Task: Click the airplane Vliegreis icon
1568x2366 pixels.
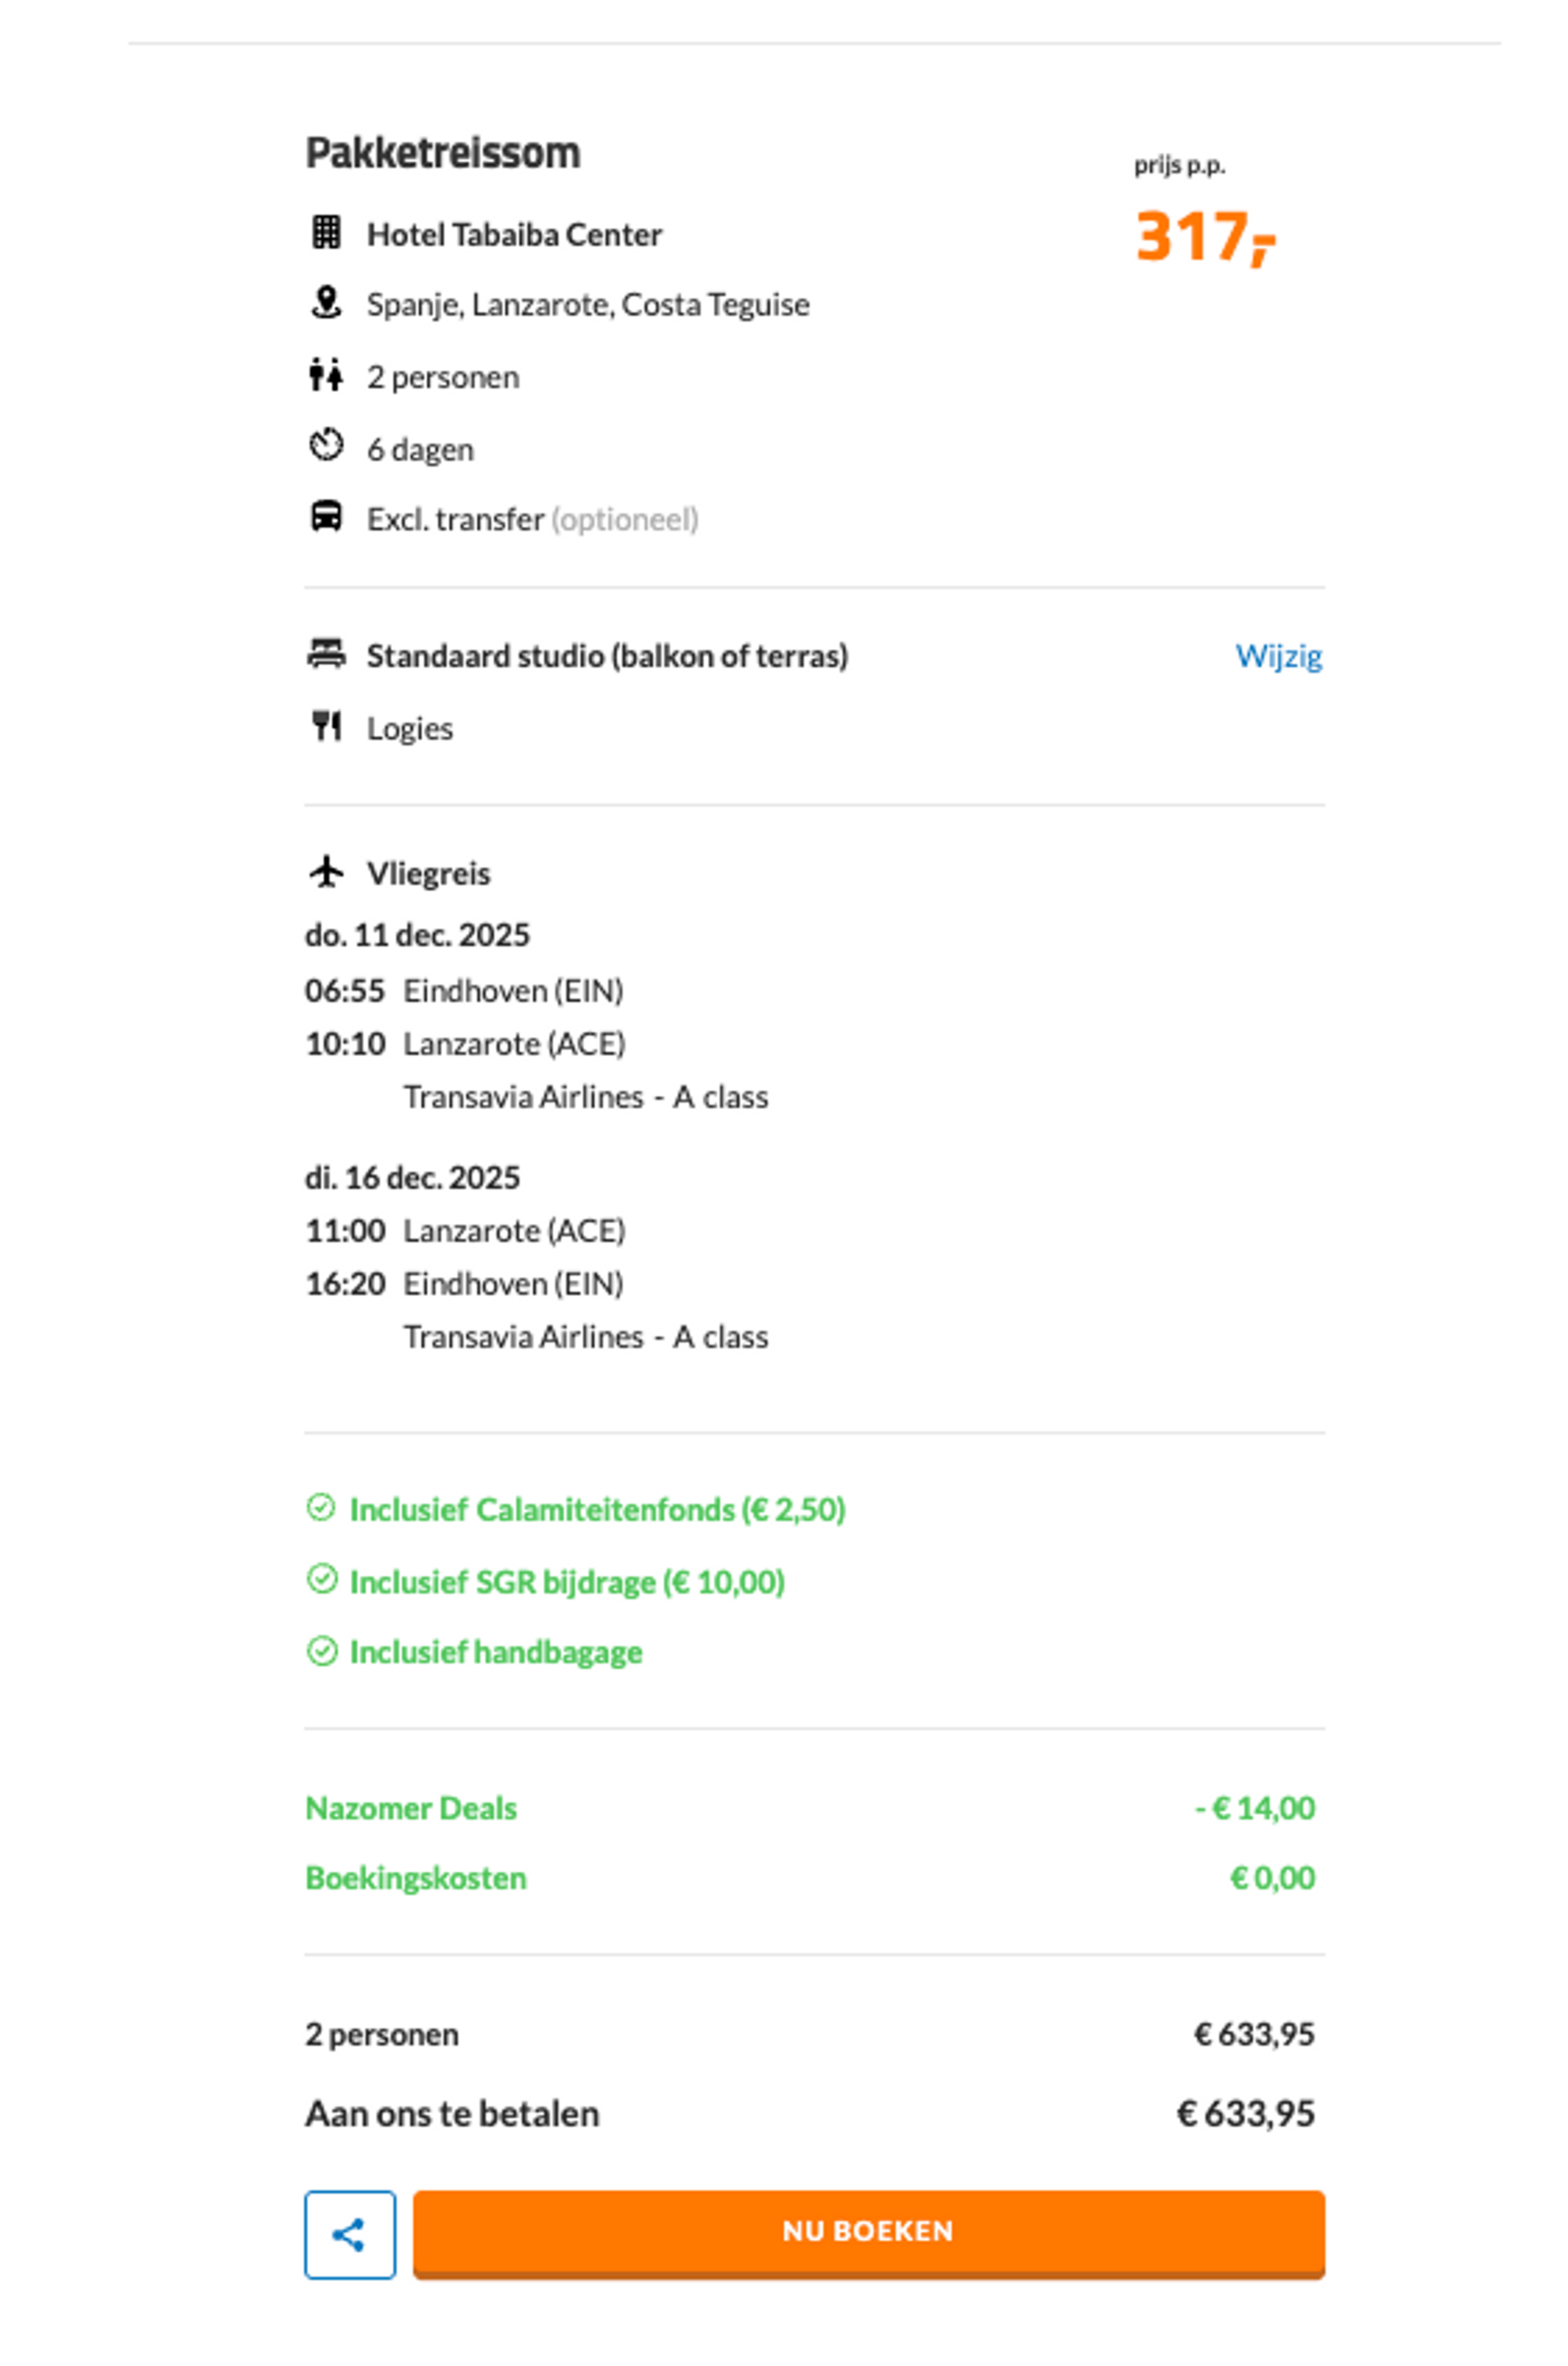Action: coord(326,872)
